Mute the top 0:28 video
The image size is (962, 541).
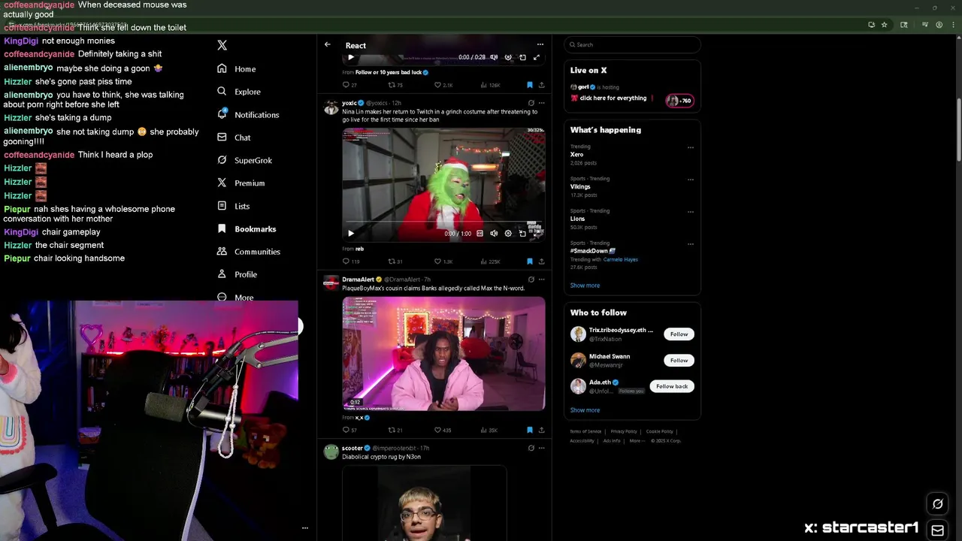pos(494,57)
